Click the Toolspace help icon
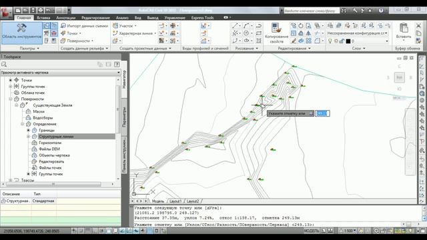 tap(117, 64)
